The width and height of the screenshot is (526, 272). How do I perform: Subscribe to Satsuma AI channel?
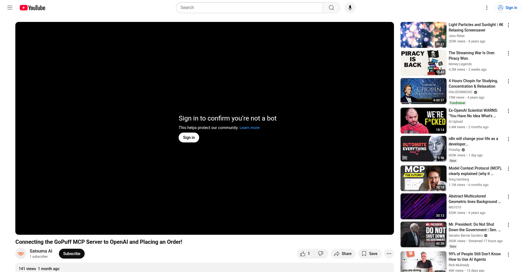point(72,254)
